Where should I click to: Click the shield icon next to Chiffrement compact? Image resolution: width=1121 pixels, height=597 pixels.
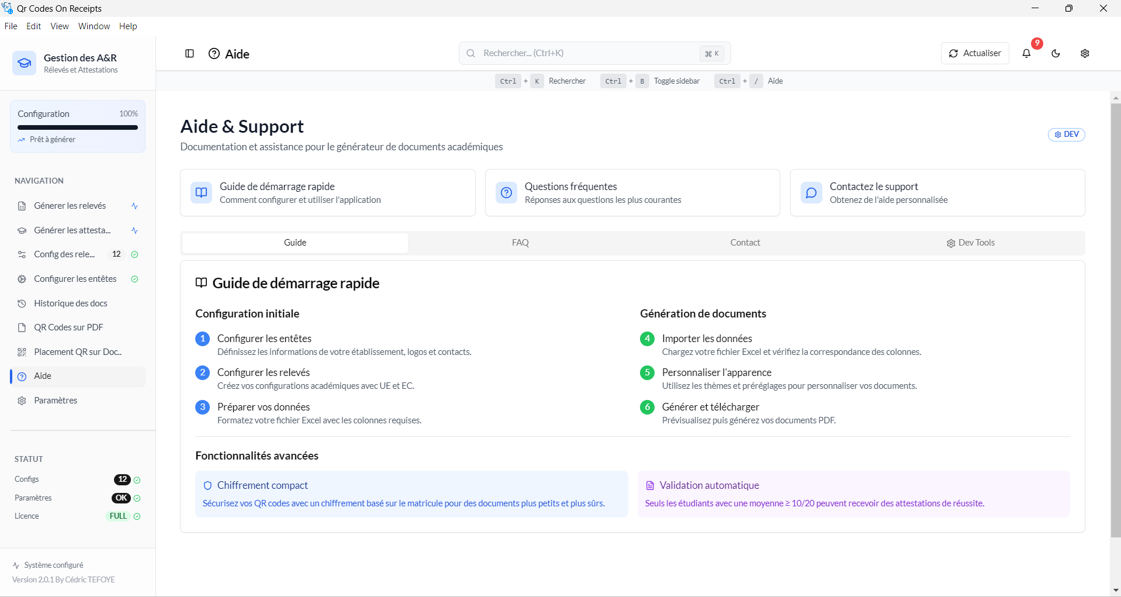(x=207, y=485)
